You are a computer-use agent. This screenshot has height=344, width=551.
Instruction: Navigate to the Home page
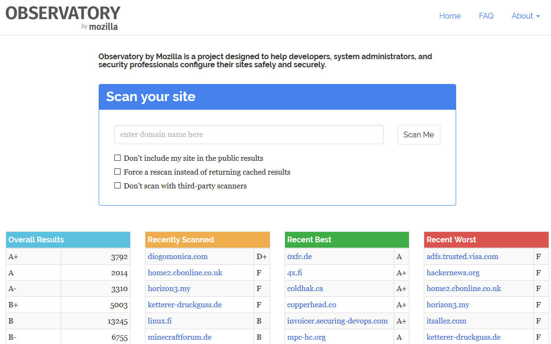tap(449, 16)
